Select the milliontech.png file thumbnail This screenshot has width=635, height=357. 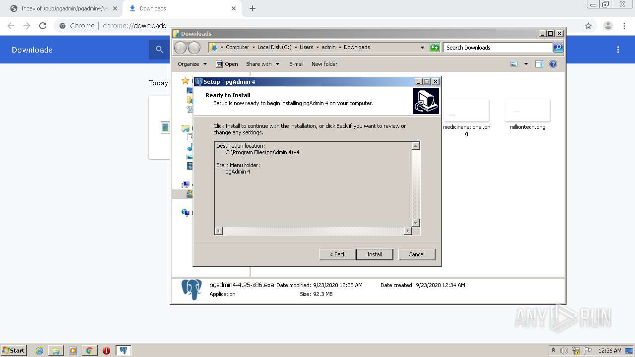click(x=527, y=111)
